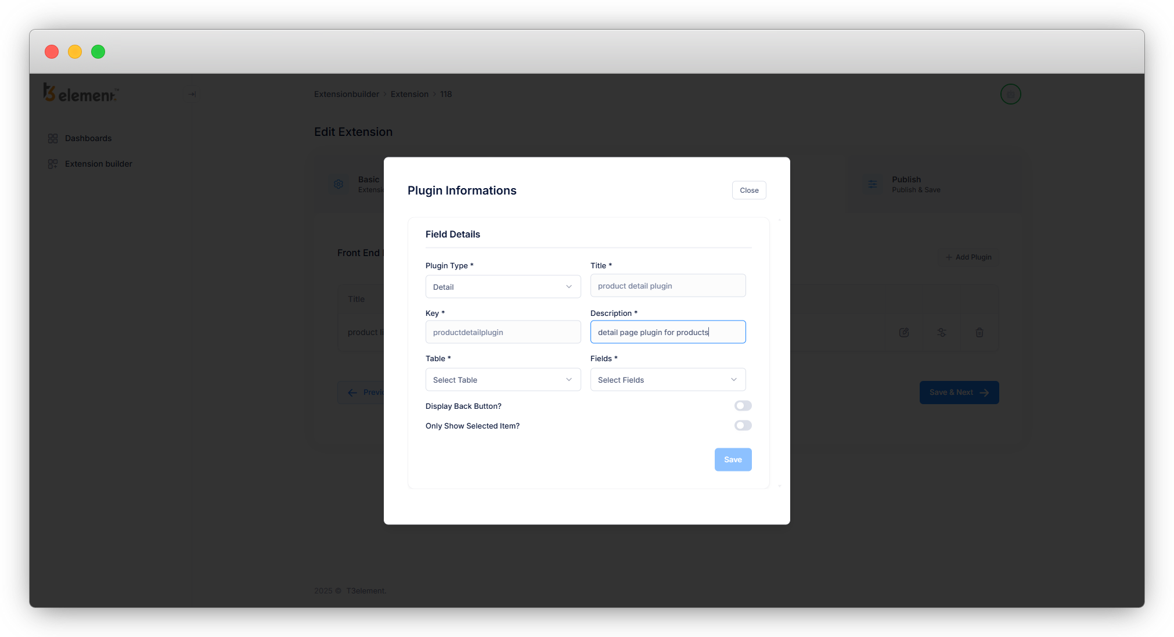
Task: Open Extensionbuilder breadcrumb link
Action: click(347, 94)
